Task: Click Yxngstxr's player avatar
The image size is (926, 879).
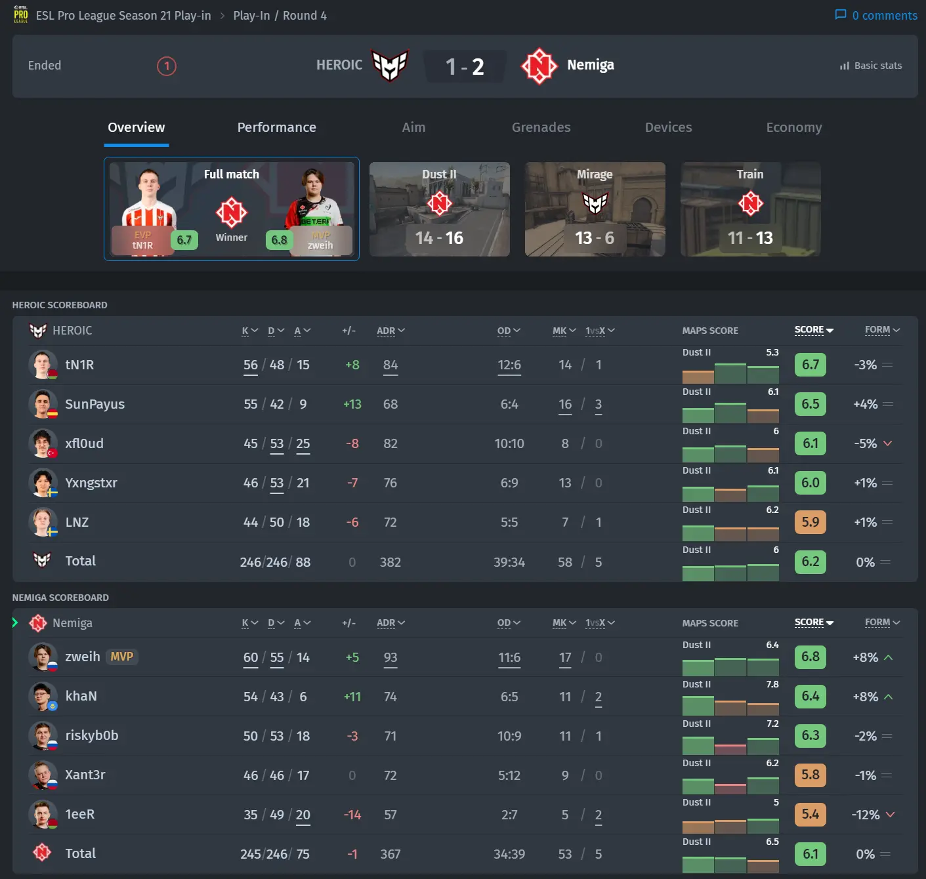Action: 43,483
